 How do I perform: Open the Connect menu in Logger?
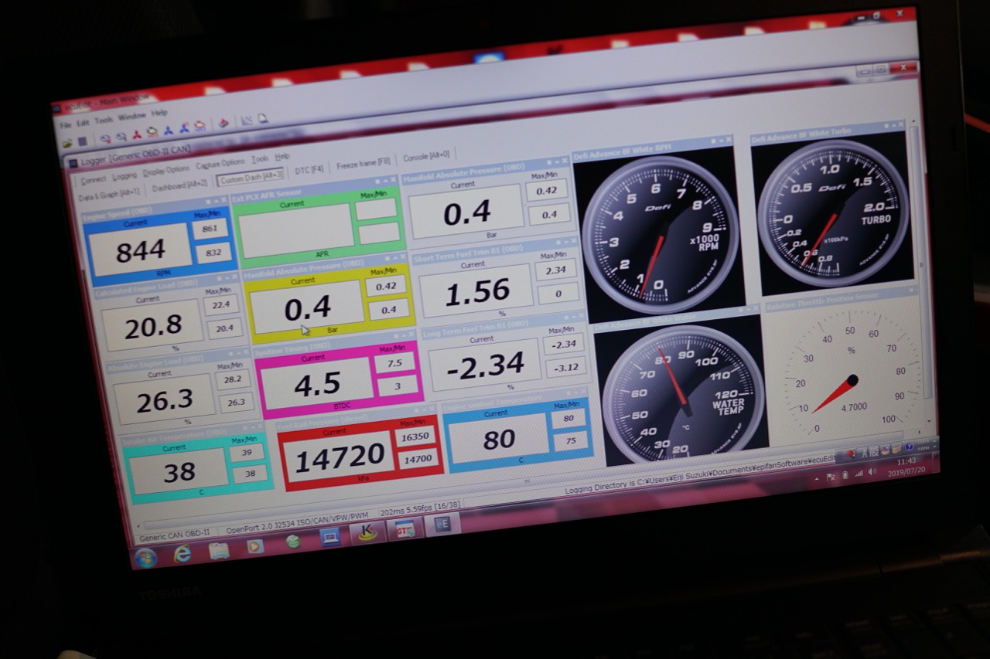pyautogui.click(x=94, y=180)
